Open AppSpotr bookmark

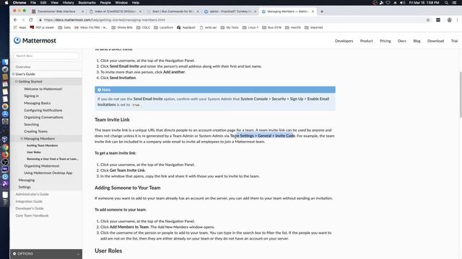[x=186, y=27]
